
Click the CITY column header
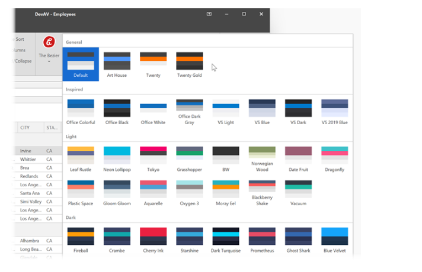click(31, 128)
